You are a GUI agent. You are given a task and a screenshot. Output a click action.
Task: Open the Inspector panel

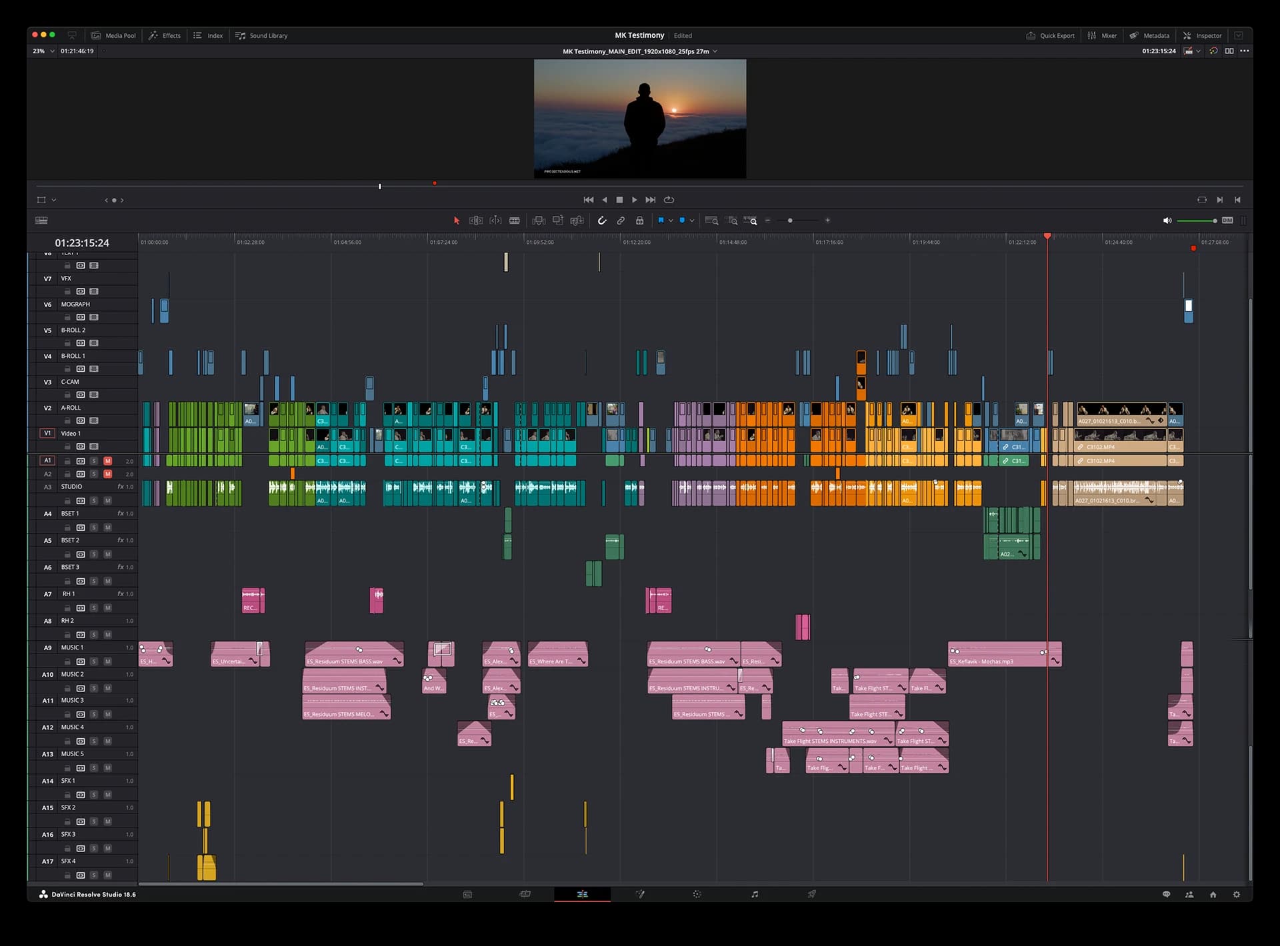(1202, 35)
